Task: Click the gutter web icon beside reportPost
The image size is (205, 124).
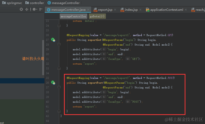Action: tap(53, 83)
